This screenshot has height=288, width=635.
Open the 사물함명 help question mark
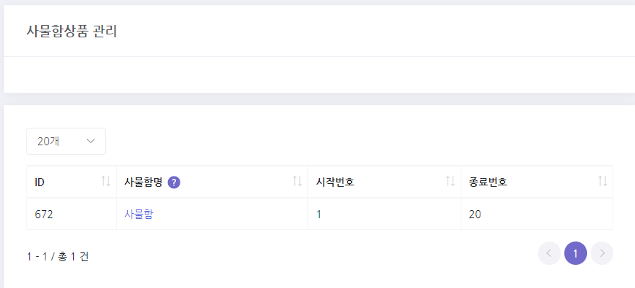(174, 182)
